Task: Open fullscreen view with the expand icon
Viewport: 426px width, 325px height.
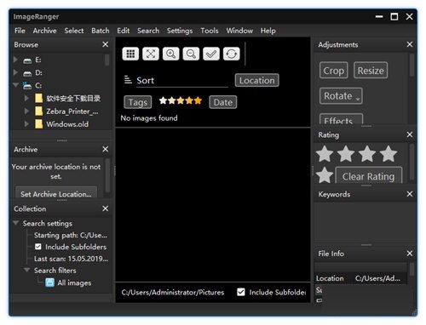Action: pyautogui.click(x=151, y=54)
